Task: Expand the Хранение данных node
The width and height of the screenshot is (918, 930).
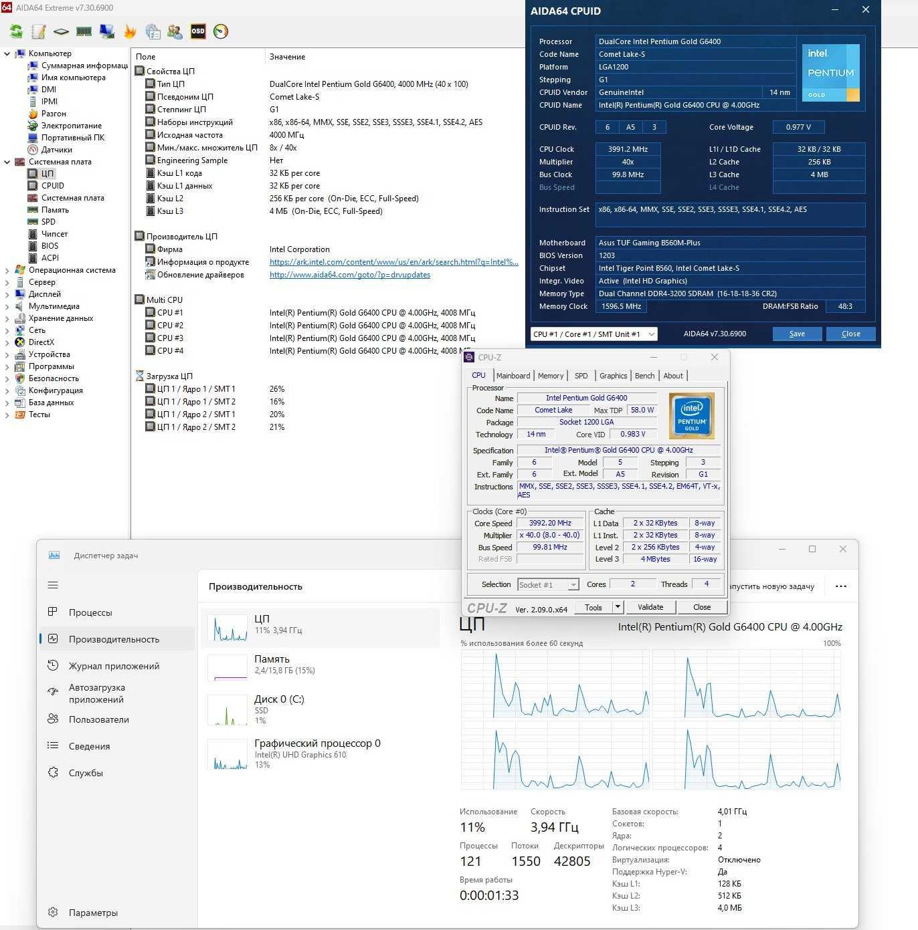Action: pos(7,318)
